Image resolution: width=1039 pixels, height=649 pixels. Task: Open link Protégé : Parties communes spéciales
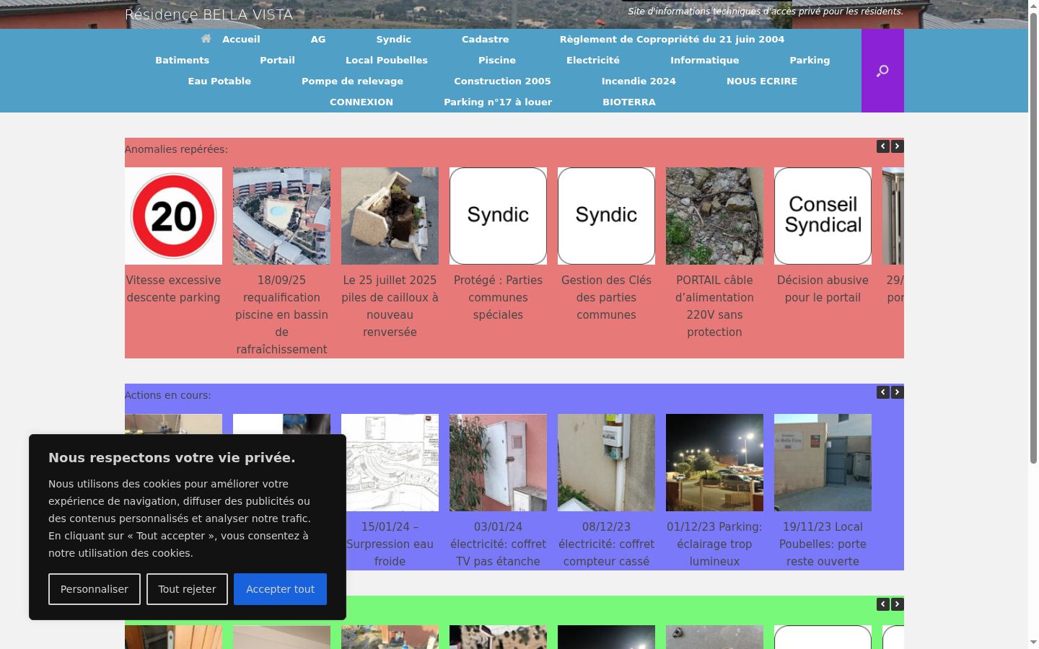tap(498, 298)
